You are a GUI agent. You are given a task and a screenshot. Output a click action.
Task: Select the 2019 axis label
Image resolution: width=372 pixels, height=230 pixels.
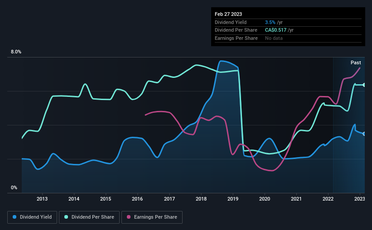pos(233,199)
